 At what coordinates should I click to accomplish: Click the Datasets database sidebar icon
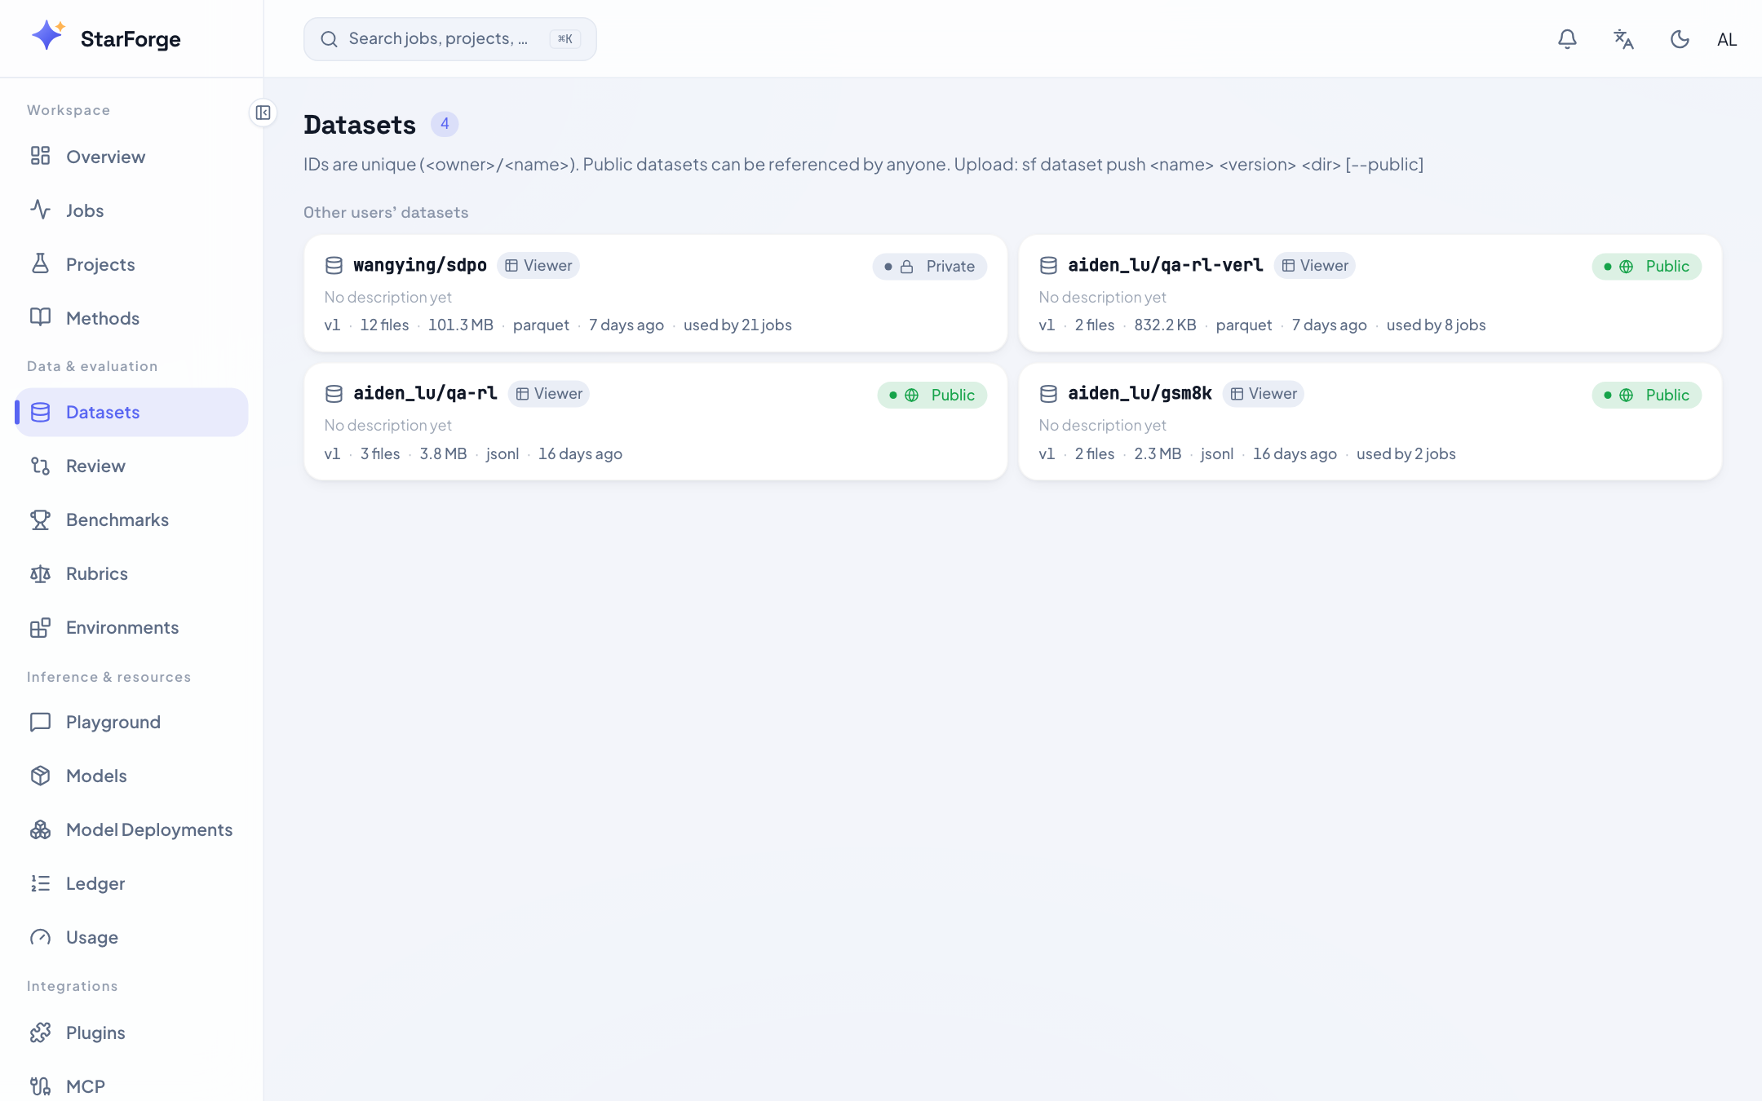pos(40,412)
